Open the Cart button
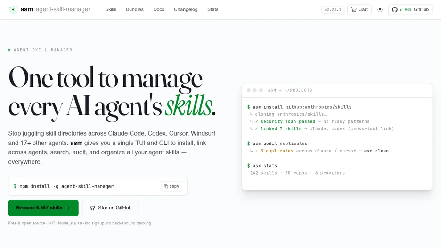The height and width of the screenshot is (248, 441). point(359,9)
